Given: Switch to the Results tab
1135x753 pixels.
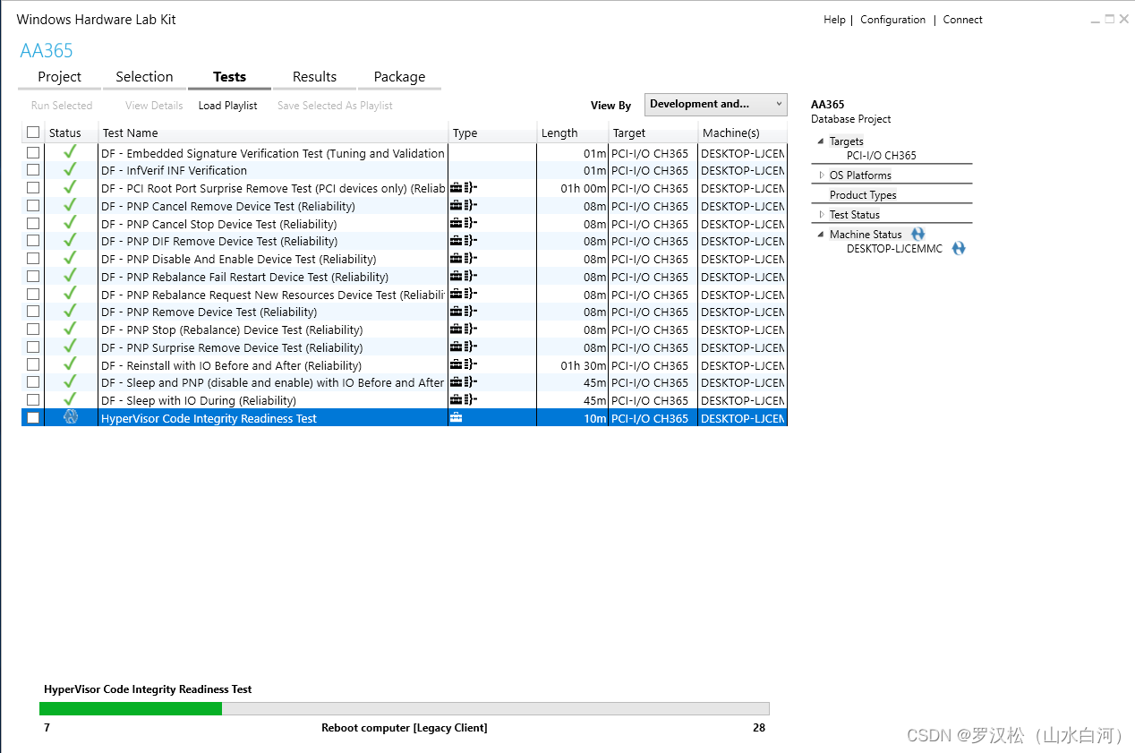Looking at the screenshot, I should [314, 77].
